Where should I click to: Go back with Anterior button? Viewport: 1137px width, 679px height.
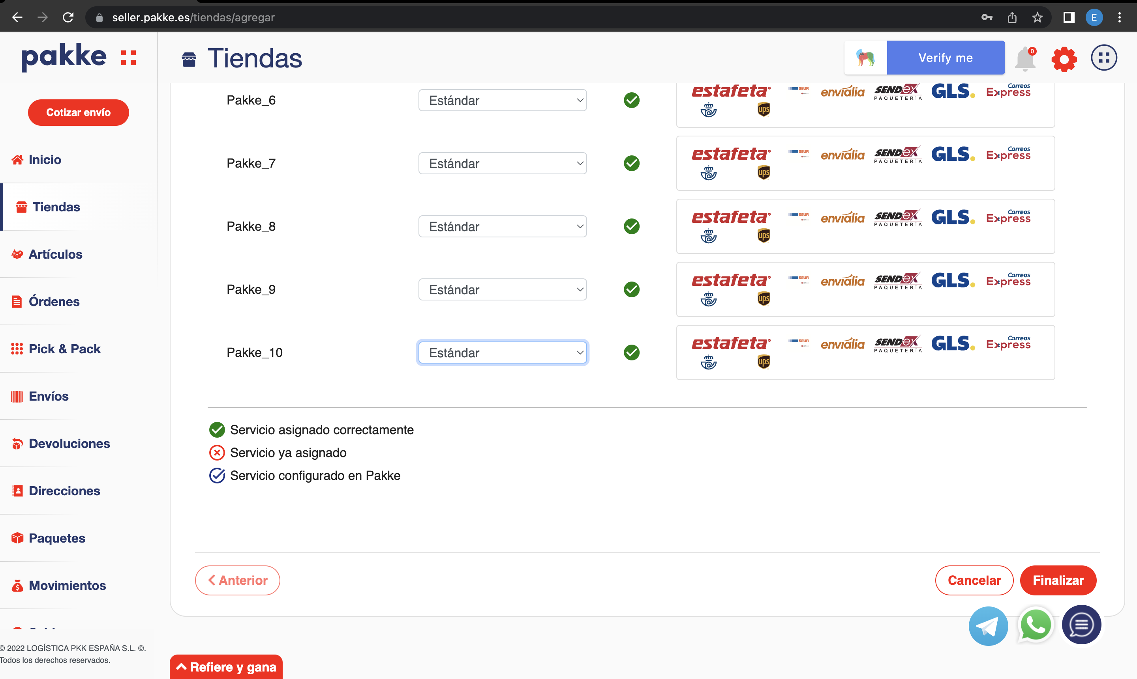click(x=237, y=580)
